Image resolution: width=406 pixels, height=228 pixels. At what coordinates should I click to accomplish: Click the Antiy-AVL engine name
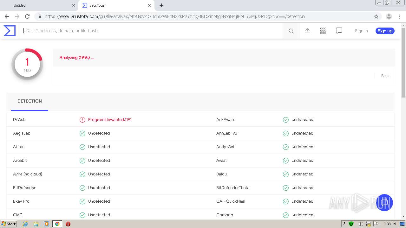(226, 147)
